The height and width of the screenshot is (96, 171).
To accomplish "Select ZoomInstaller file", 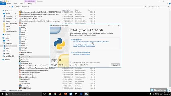I will pos(25,86).
